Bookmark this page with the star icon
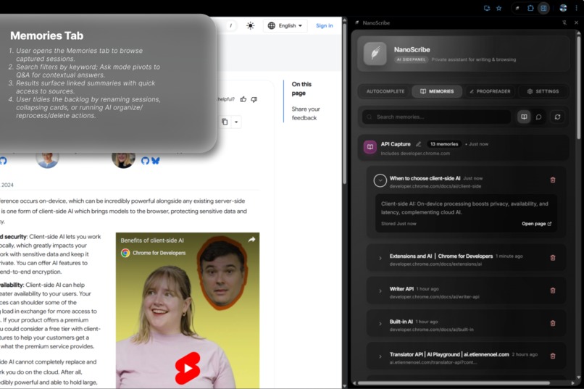The width and height of the screenshot is (584, 389). coord(499,8)
